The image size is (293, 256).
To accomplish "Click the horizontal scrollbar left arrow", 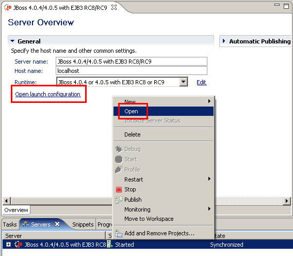I will 7,201.
